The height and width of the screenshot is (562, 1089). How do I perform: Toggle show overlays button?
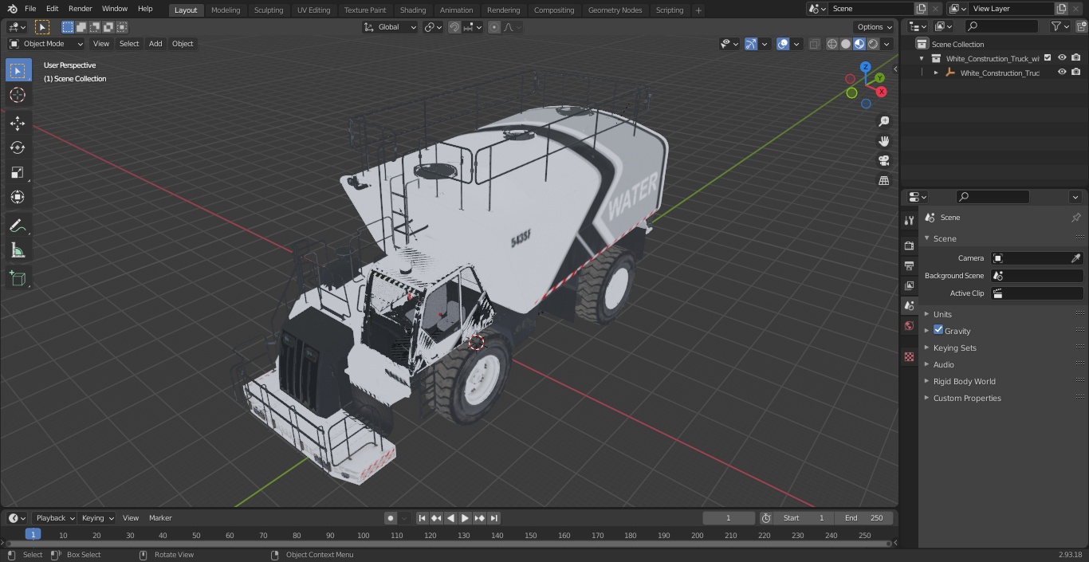tap(783, 44)
